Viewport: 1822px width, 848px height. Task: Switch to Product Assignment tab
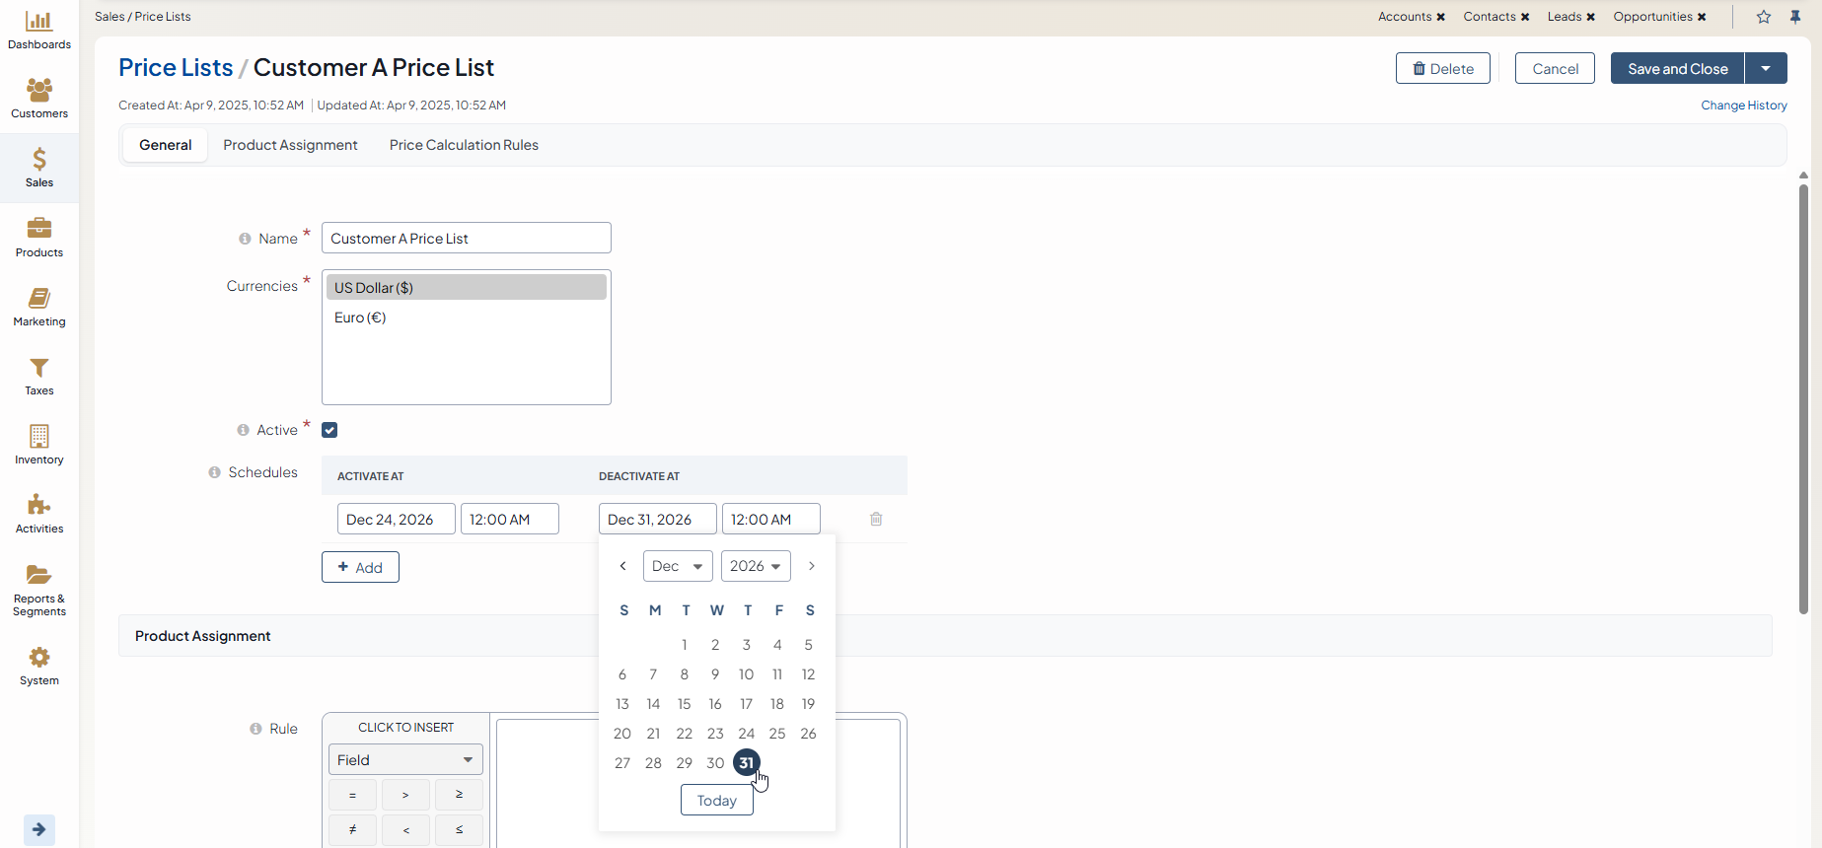click(x=290, y=145)
